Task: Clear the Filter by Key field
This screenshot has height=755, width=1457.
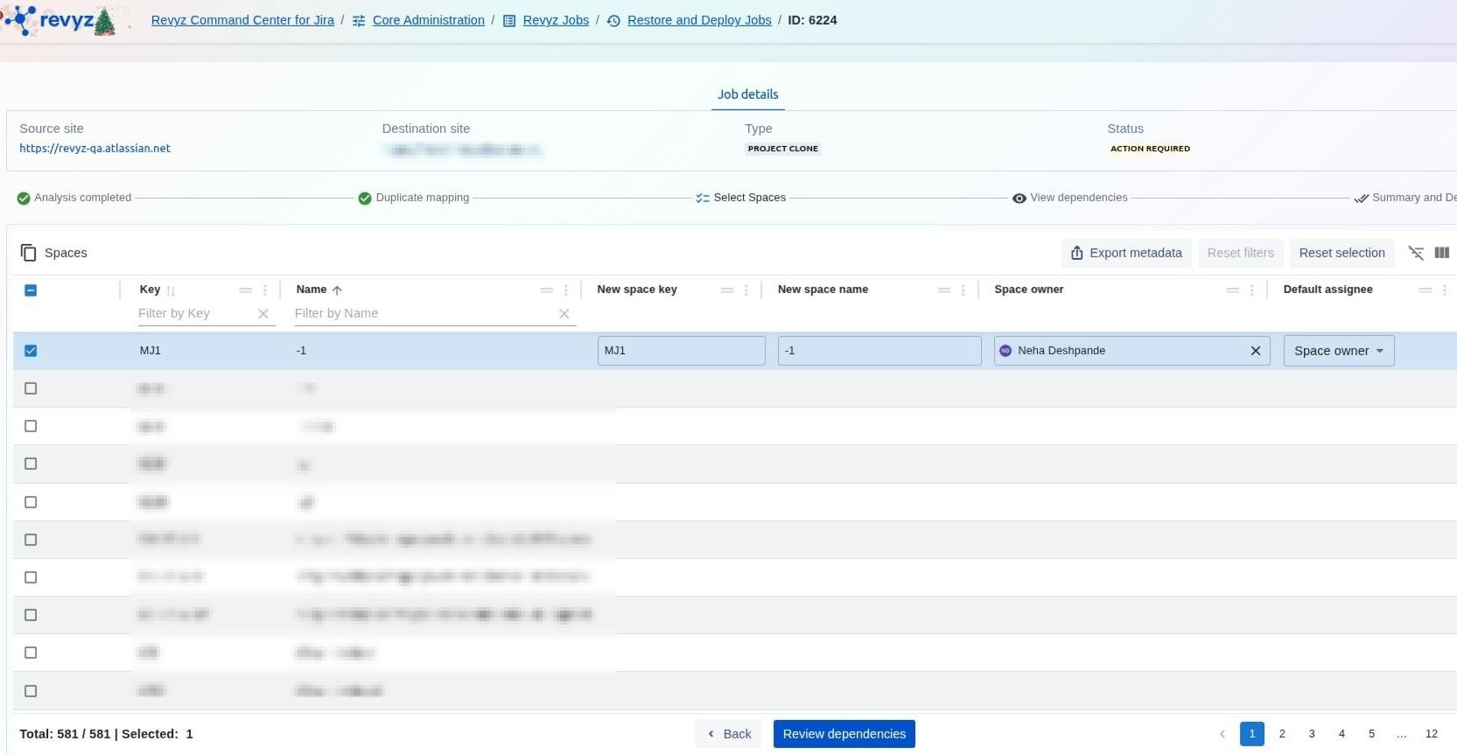Action: pos(263,314)
